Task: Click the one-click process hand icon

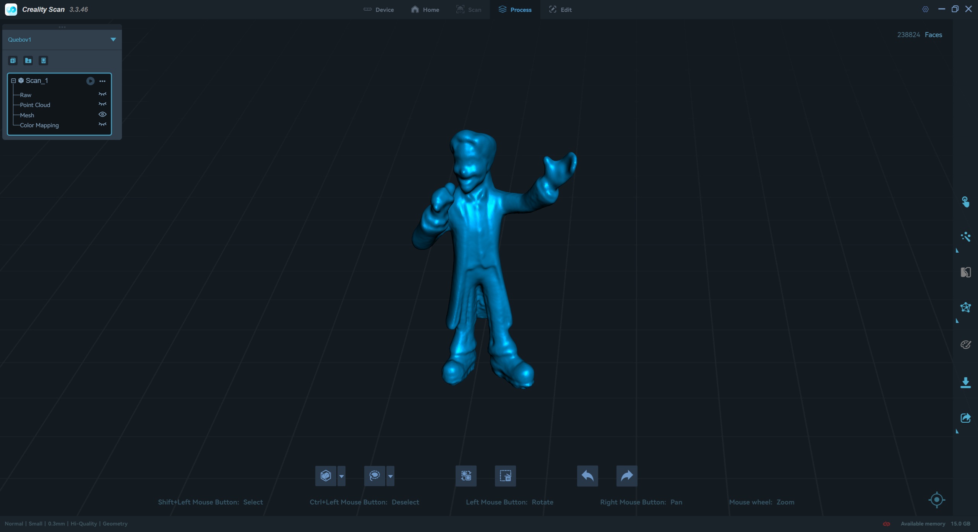Action: click(965, 202)
